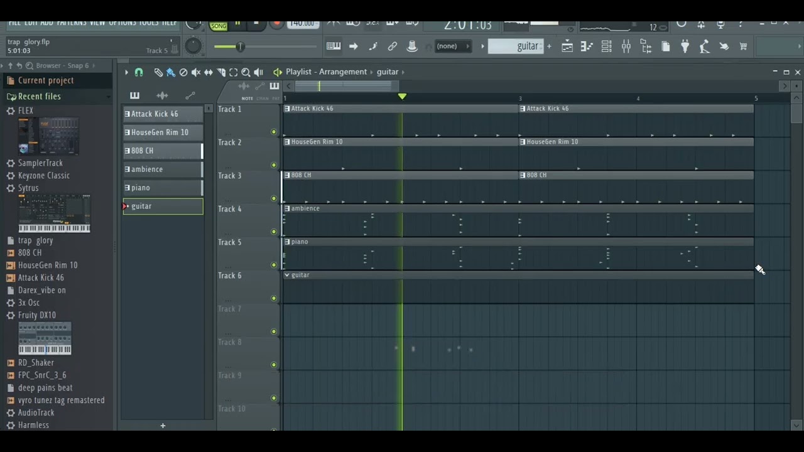Viewport: 804px width, 452px height.
Task: Open the project info file icon
Action: coord(666,46)
